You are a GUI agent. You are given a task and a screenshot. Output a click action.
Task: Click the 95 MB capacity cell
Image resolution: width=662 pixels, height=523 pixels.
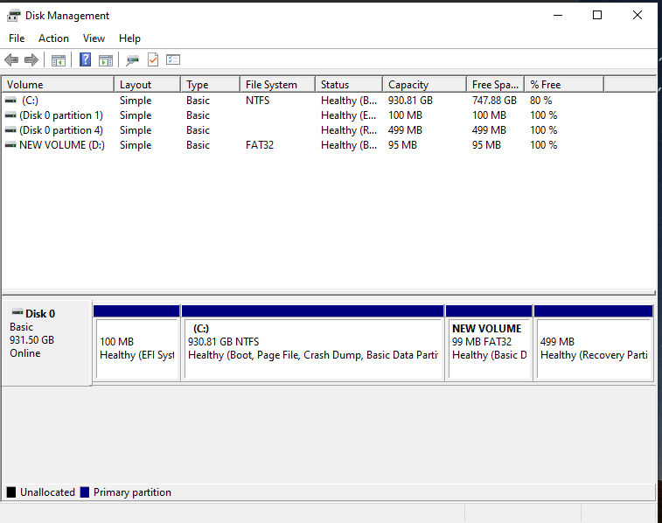(402, 145)
